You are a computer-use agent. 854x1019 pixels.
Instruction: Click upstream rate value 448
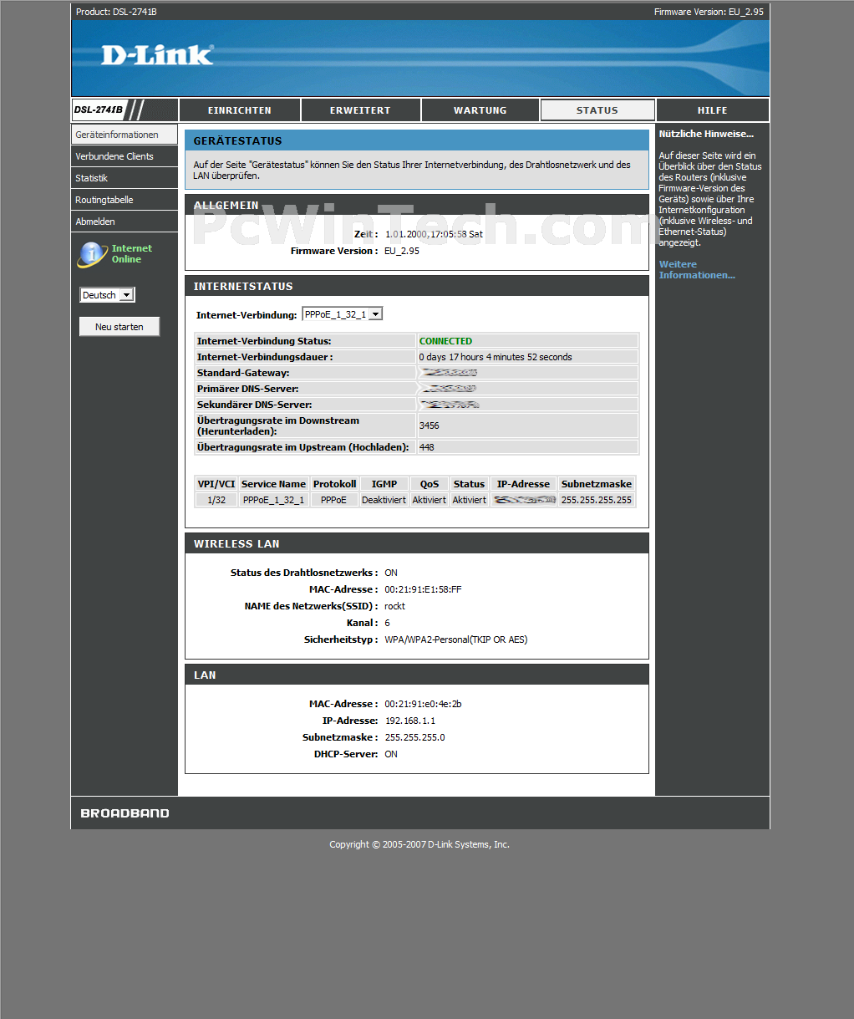[426, 447]
